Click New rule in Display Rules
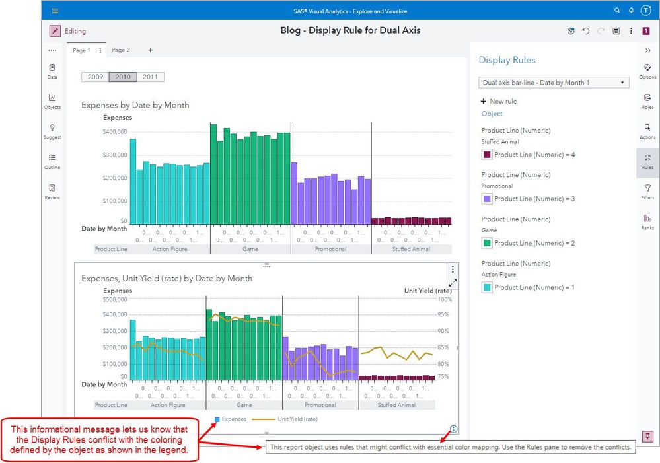660x463 pixels. coord(499,102)
